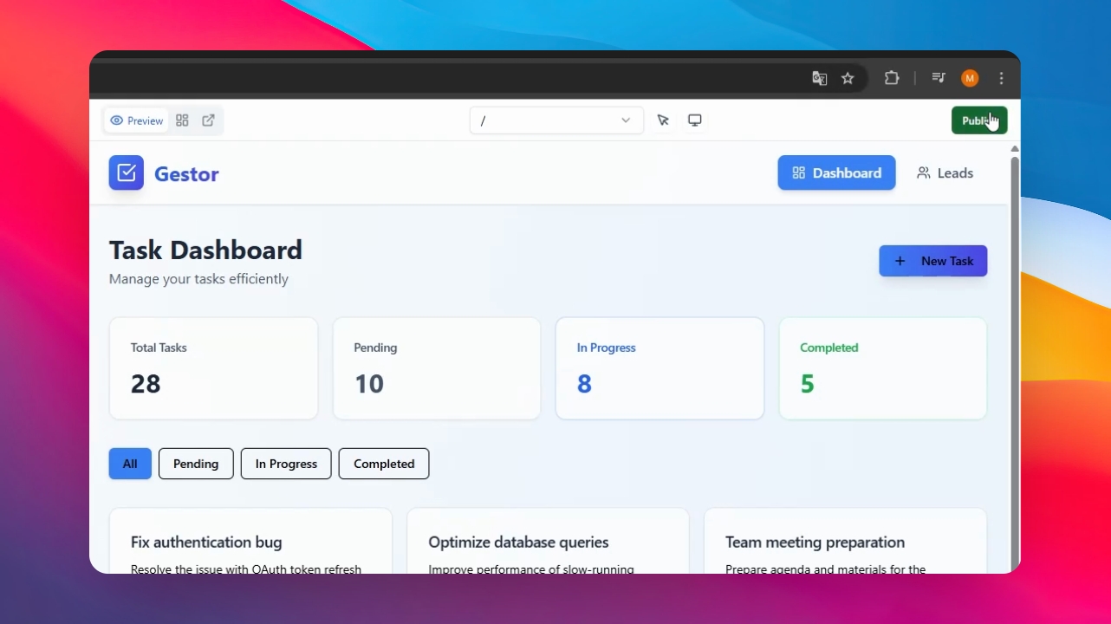Filter tasks by Completed
The image size is (1111, 624).
[384, 464]
